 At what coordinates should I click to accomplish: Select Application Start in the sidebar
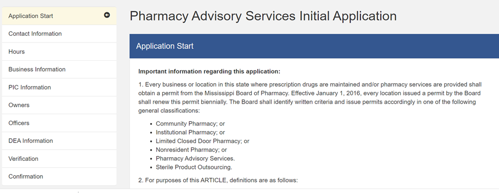59,16
